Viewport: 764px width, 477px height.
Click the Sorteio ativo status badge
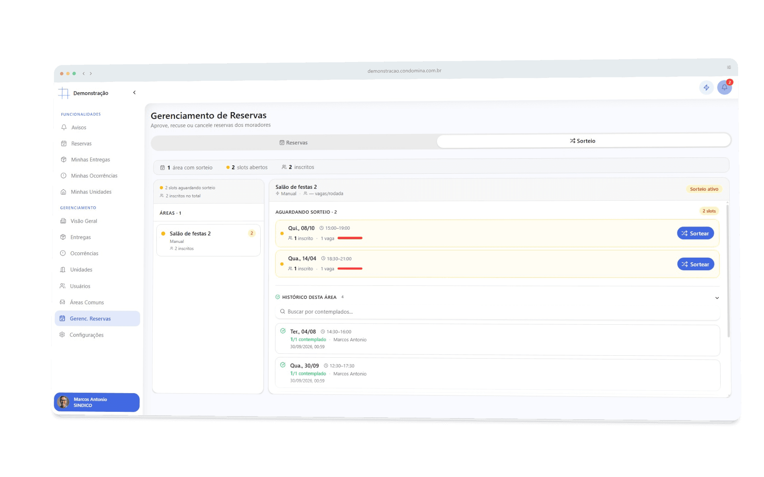coord(704,189)
